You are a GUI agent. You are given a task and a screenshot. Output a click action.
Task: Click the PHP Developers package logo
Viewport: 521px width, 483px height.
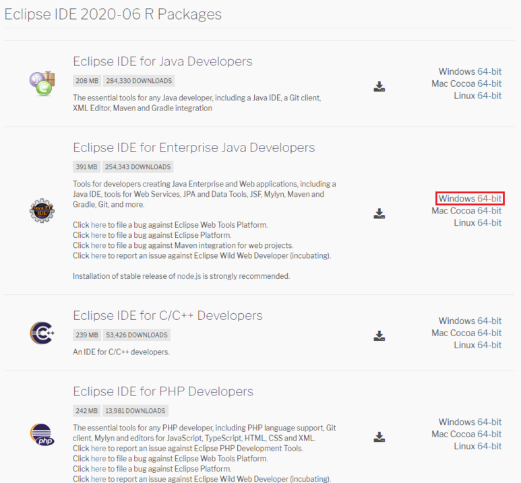point(42,434)
